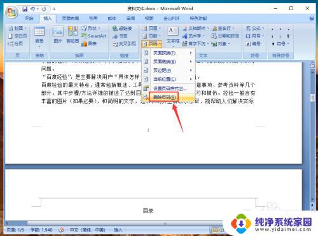Click the 中文(简体,中国) language indicator
Image resolution: width=318 pixels, height=236 pixels.
click(88, 230)
